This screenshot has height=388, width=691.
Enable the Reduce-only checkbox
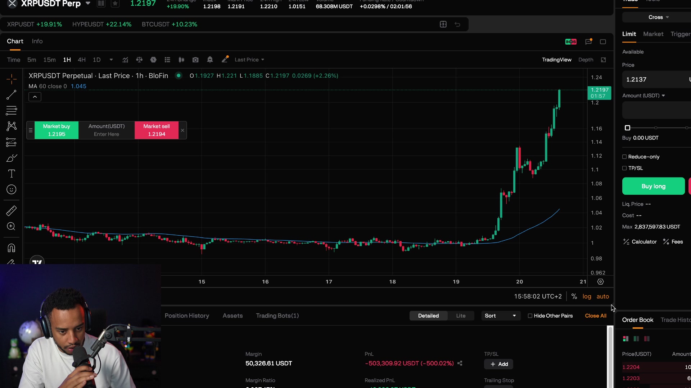pos(624,157)
